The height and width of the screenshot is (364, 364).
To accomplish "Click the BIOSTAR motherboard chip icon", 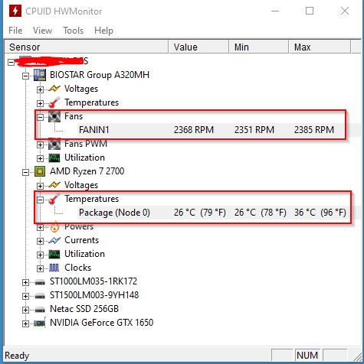I will click(x=40, y=75).
